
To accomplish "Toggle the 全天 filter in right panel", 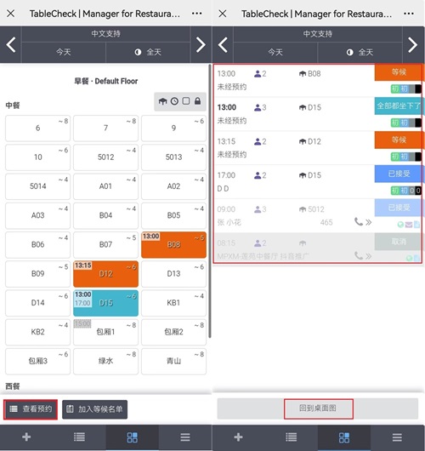I will [x=360, y=53].
